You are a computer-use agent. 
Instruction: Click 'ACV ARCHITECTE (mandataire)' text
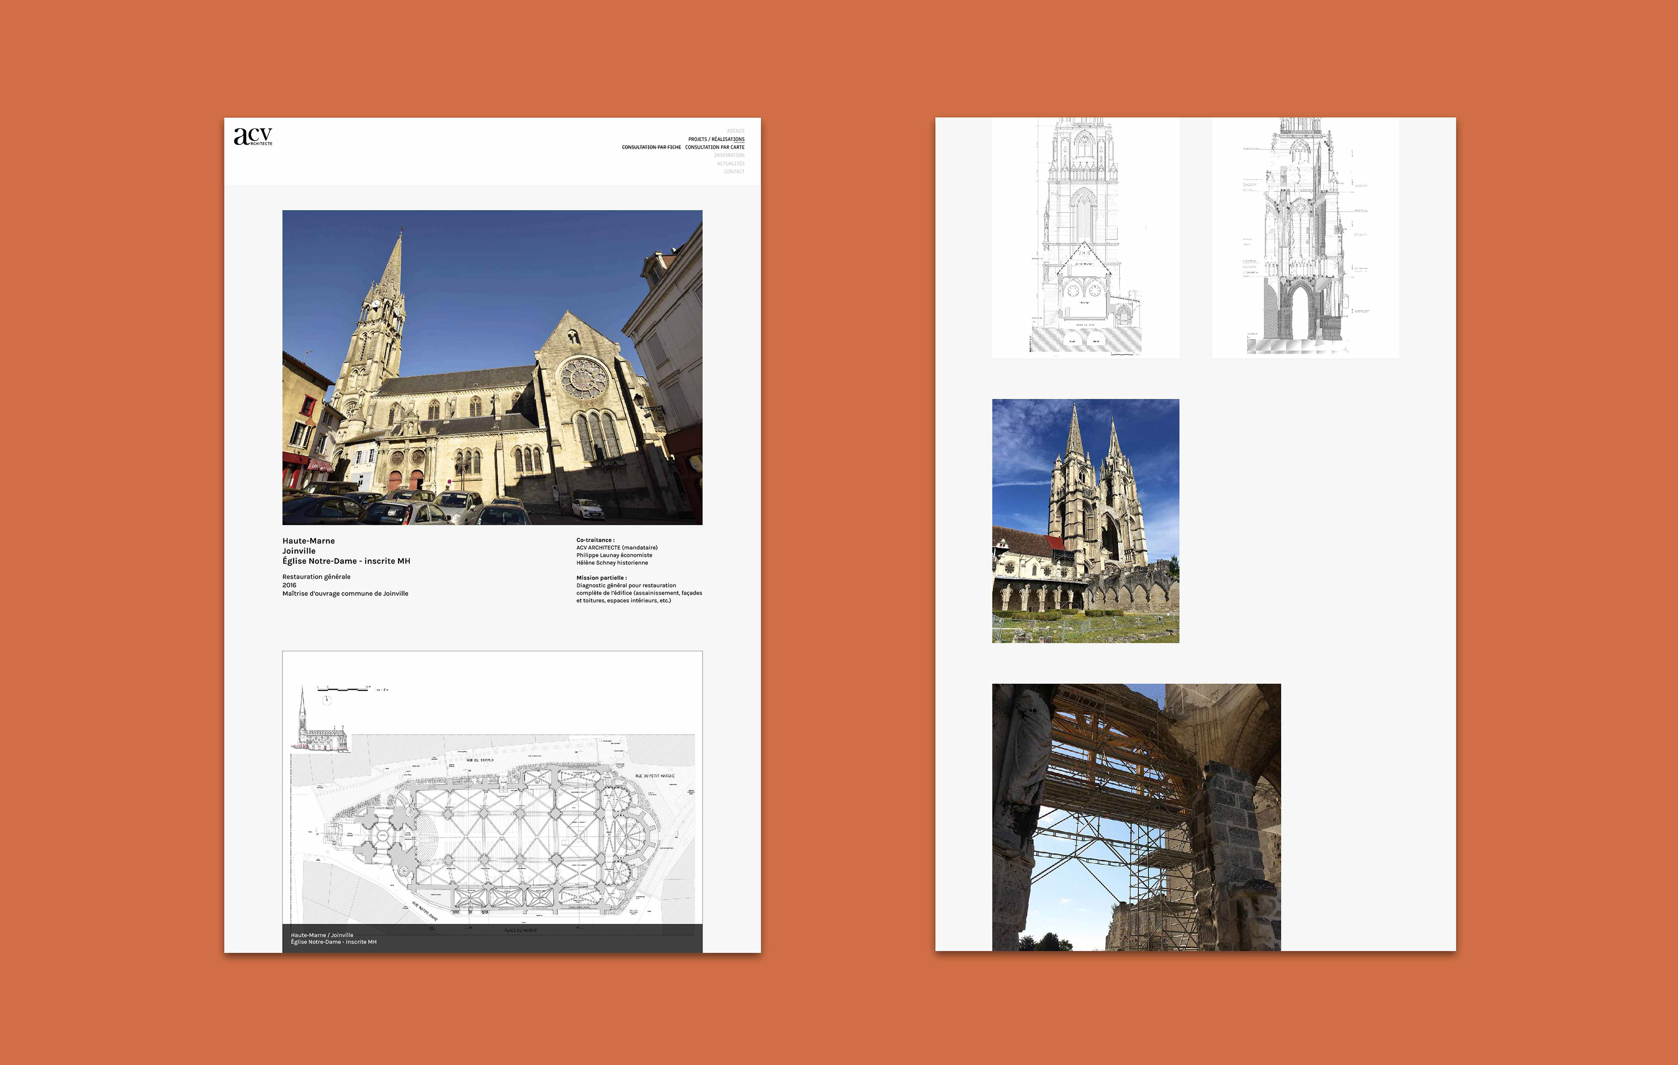pos(617,547)
